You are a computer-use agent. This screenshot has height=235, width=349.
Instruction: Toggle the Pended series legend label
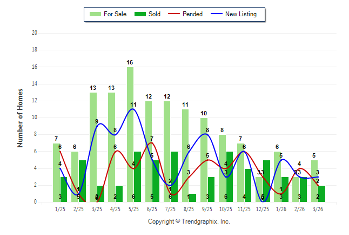193,14
